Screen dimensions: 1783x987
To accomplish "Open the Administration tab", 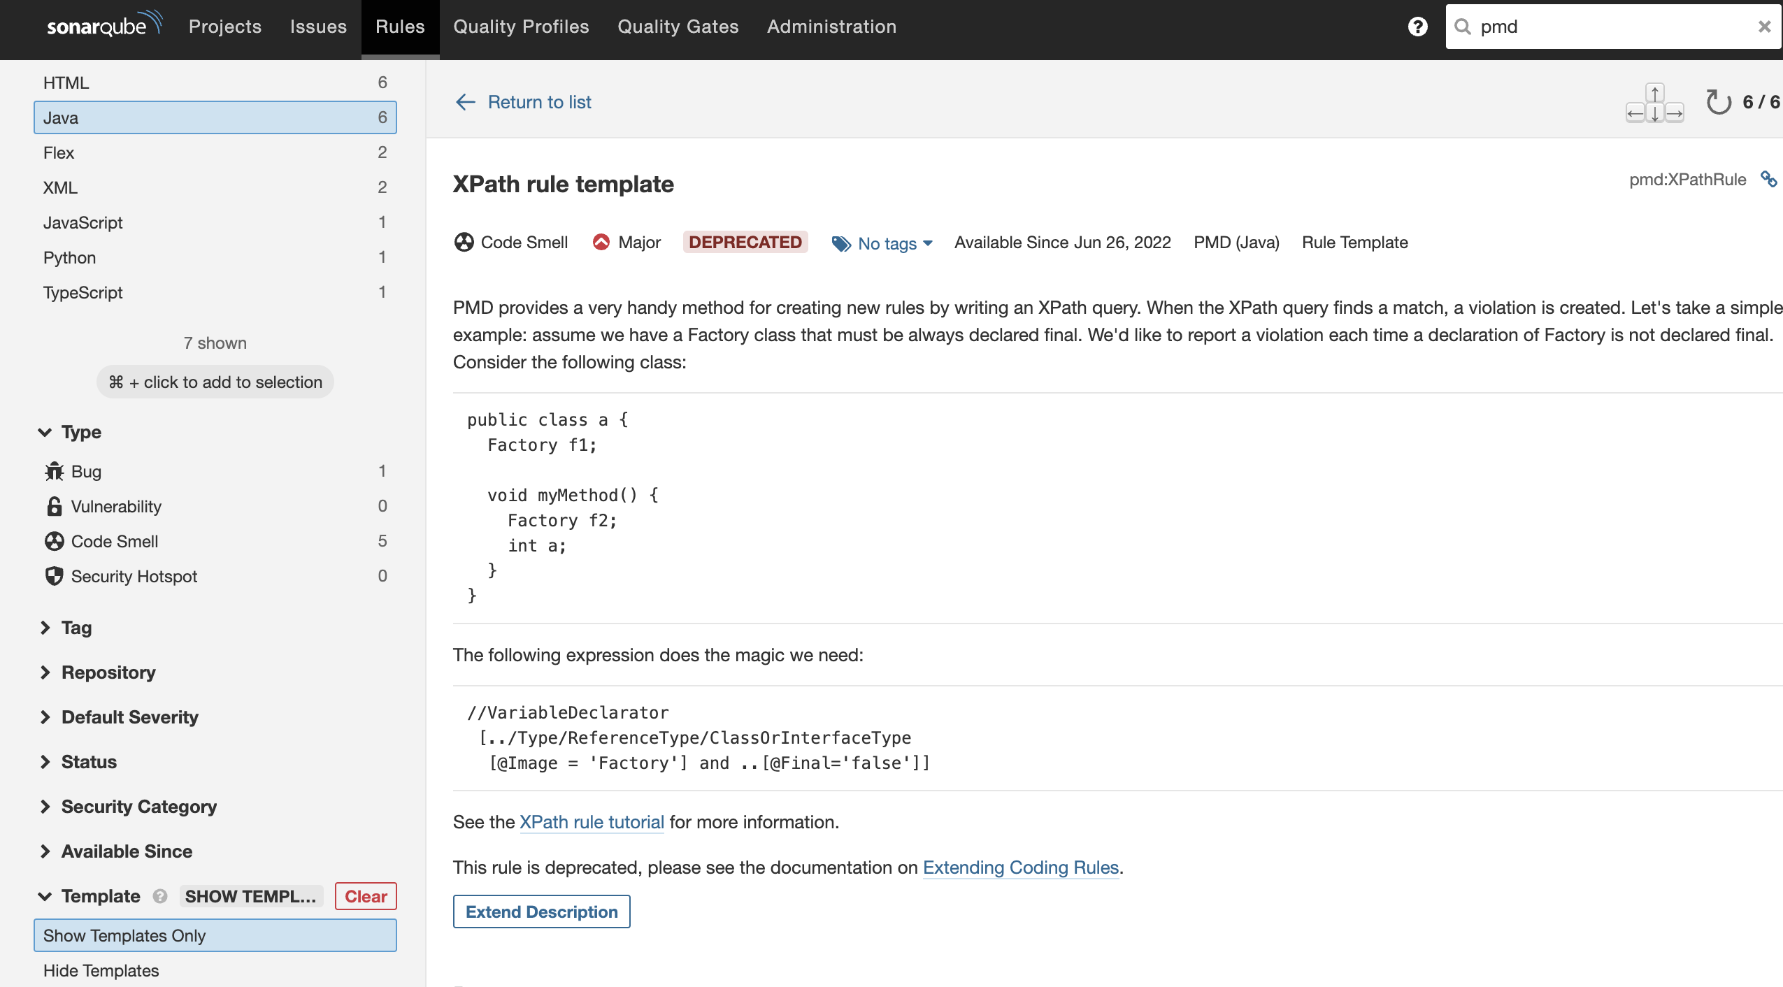I will [x=831, y=27].
